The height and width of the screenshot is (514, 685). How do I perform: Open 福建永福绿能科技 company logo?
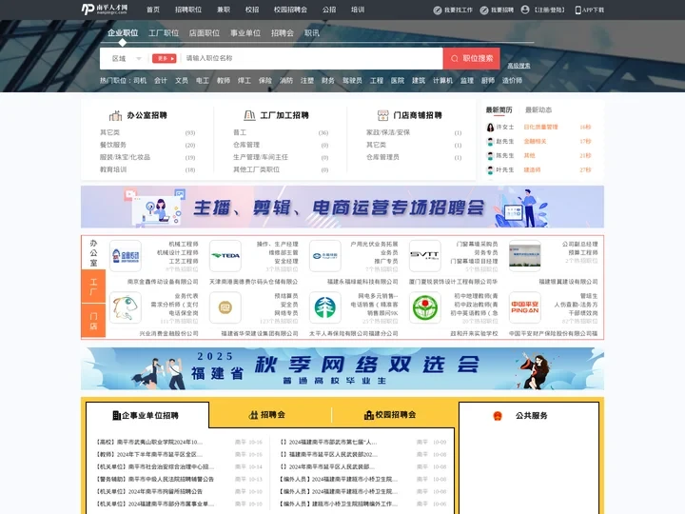[x=325, y=256]
